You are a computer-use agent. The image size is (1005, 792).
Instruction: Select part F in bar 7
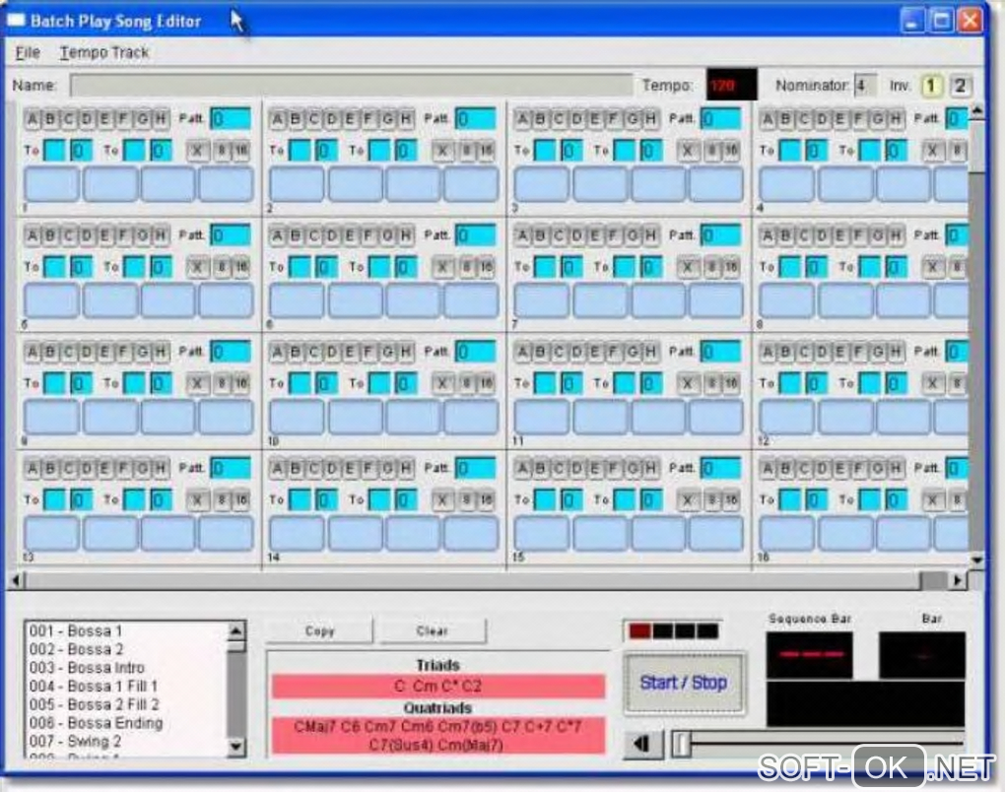click(x=614, y=235)
